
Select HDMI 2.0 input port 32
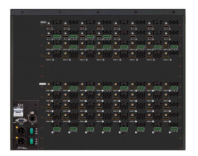point(166,57)
